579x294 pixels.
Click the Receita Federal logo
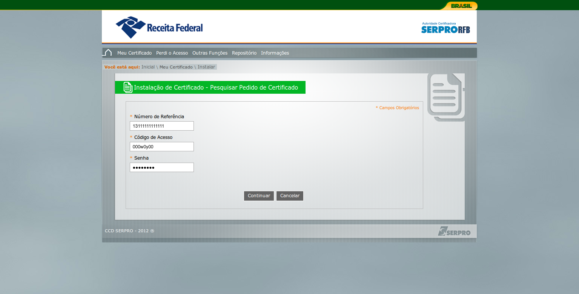point(159,27)
